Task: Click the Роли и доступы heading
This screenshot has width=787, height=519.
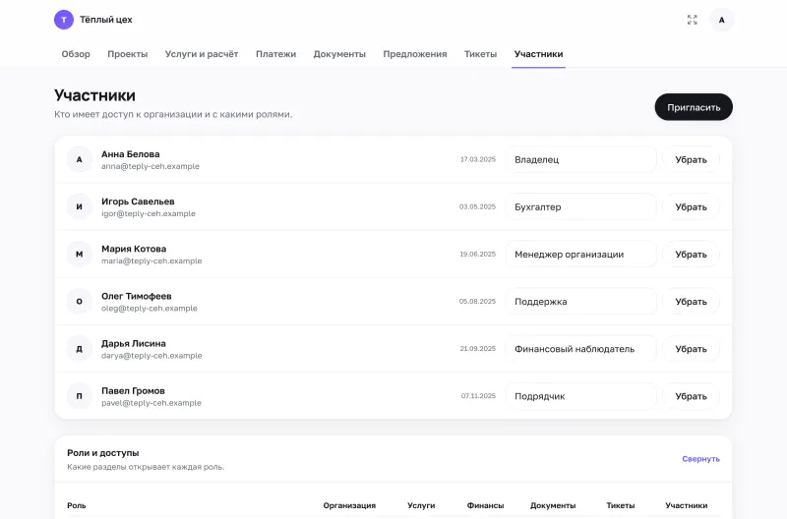Action: click(103, 453)
